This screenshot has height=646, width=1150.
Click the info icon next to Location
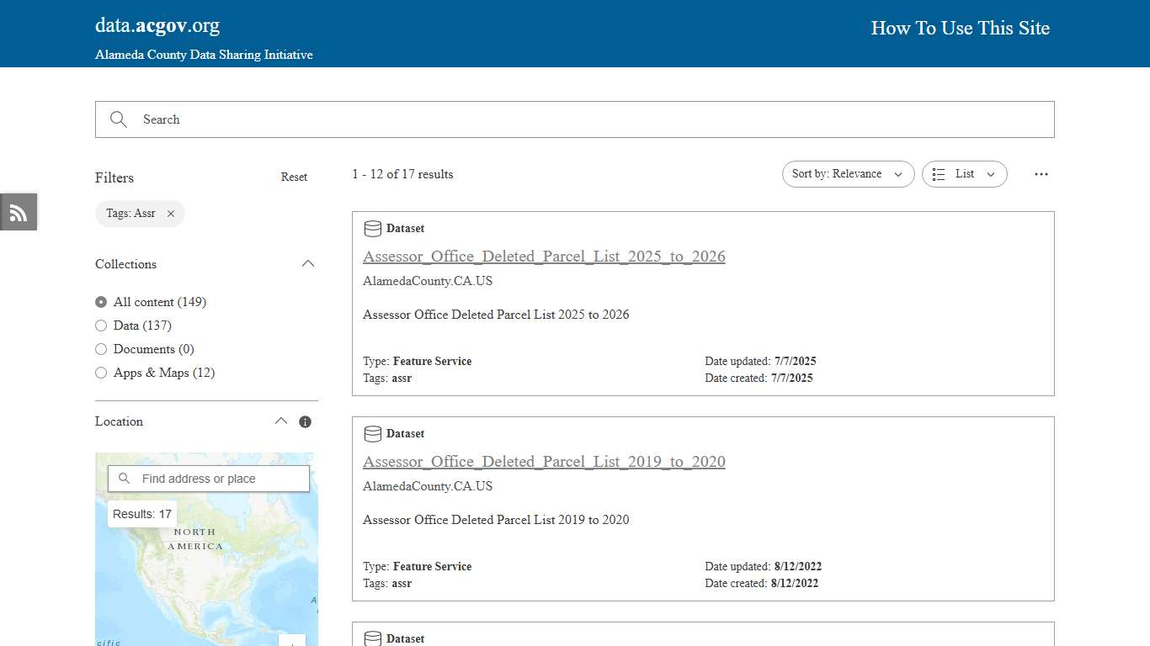pyautogui.click(x=305, y=421)
